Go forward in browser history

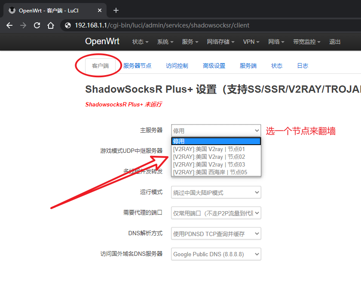(x=23, y=25)
